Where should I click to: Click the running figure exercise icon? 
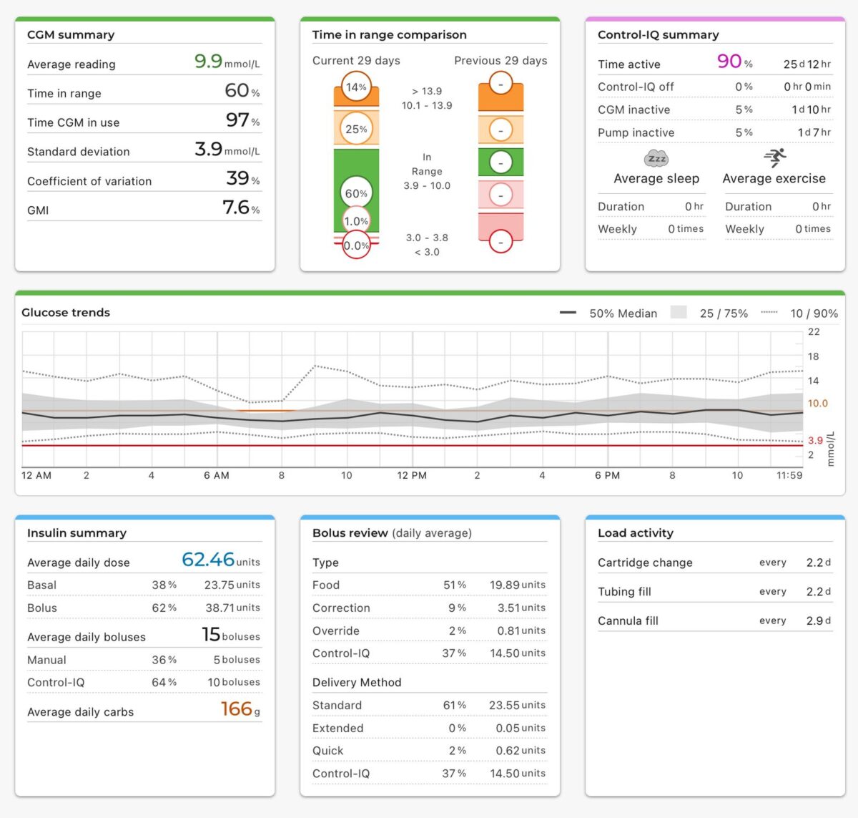click(x=774, y=157)
